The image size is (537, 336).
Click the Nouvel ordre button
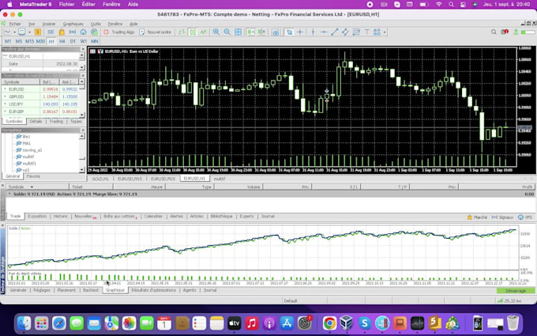156,32
